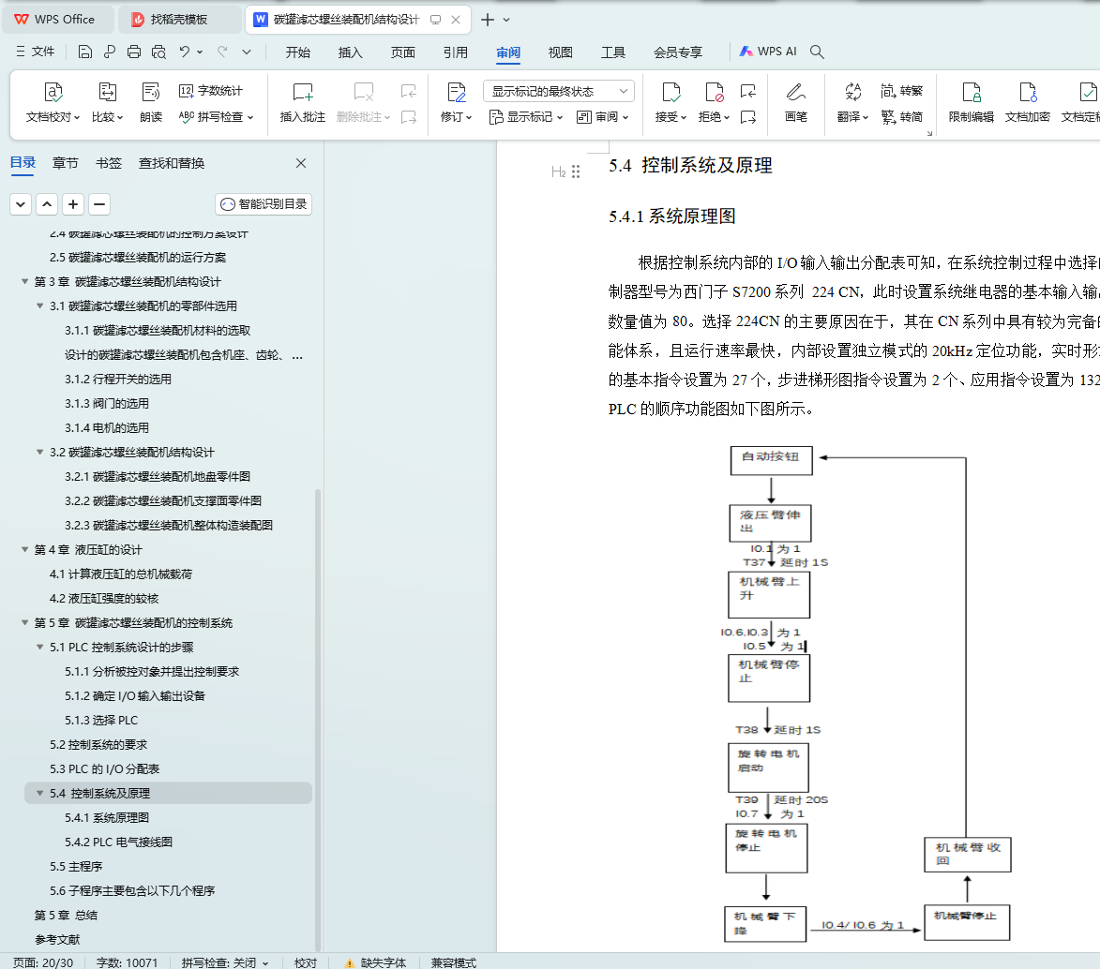Click the outline panel vertical scrollbar
Image resolution: width=1100 pixels, height=969 pixels.
(318, 720)
